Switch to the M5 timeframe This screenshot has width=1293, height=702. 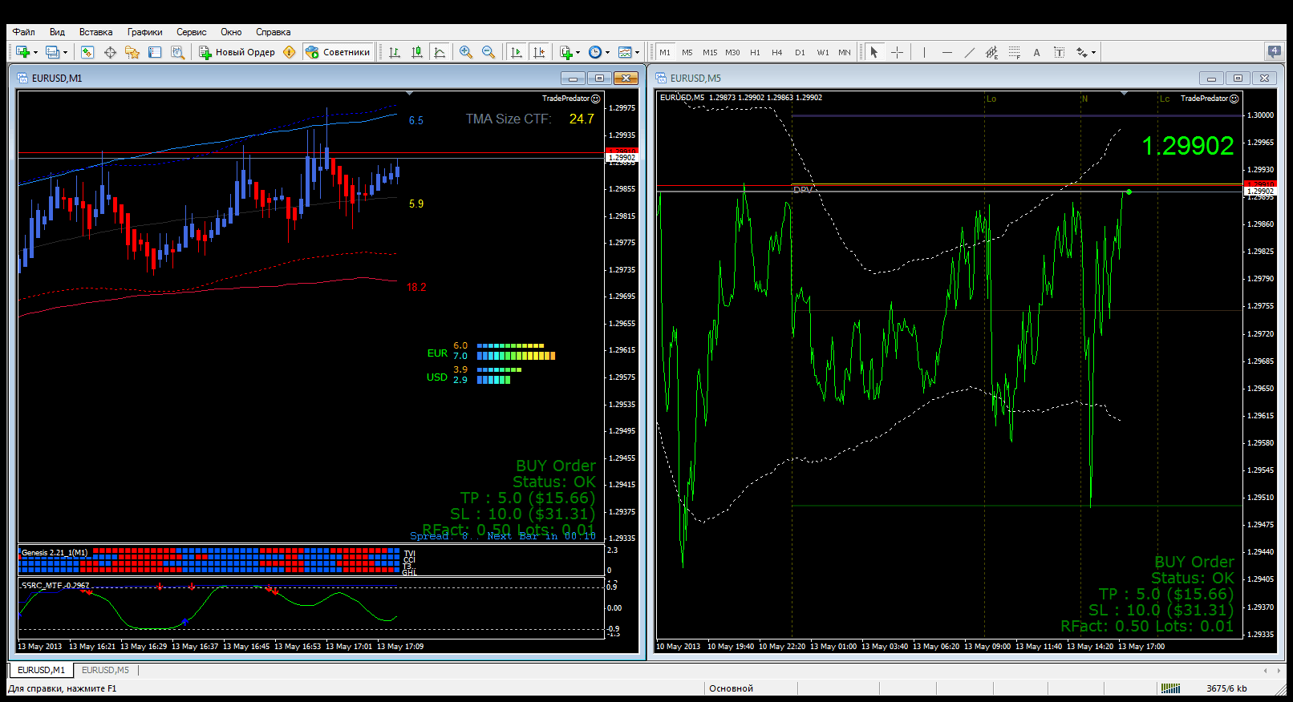687,52
